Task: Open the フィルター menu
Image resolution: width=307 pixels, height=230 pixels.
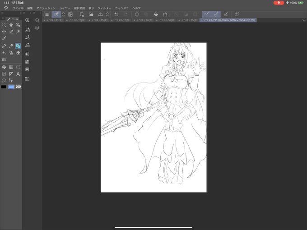Action: click(x=105, y=8)
